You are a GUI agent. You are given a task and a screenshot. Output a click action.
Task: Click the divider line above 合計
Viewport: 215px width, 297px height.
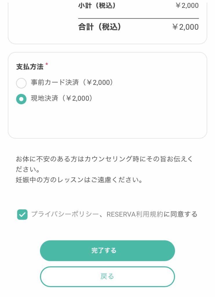pyautogui.click(x=139, y=19)
